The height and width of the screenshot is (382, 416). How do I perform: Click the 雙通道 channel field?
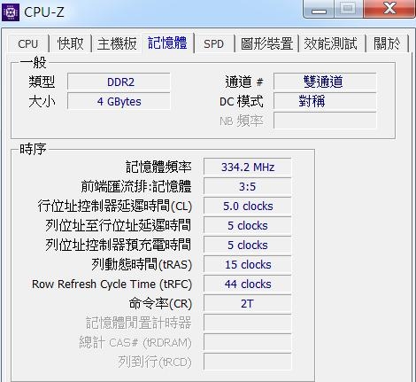click(325, 82)
